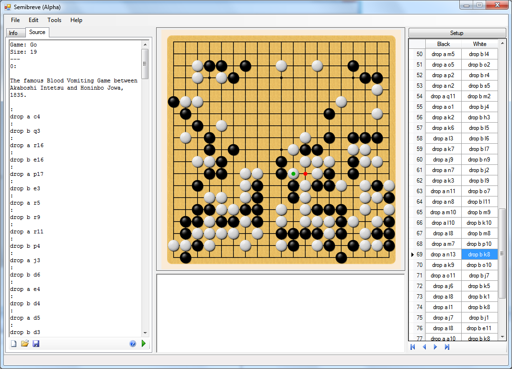Click the White column header
Viewport: 512px width, 369px height.
[479, 44]
